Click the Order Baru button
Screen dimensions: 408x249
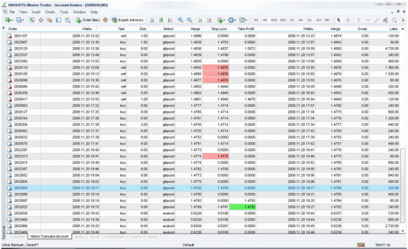click(88, 20)
